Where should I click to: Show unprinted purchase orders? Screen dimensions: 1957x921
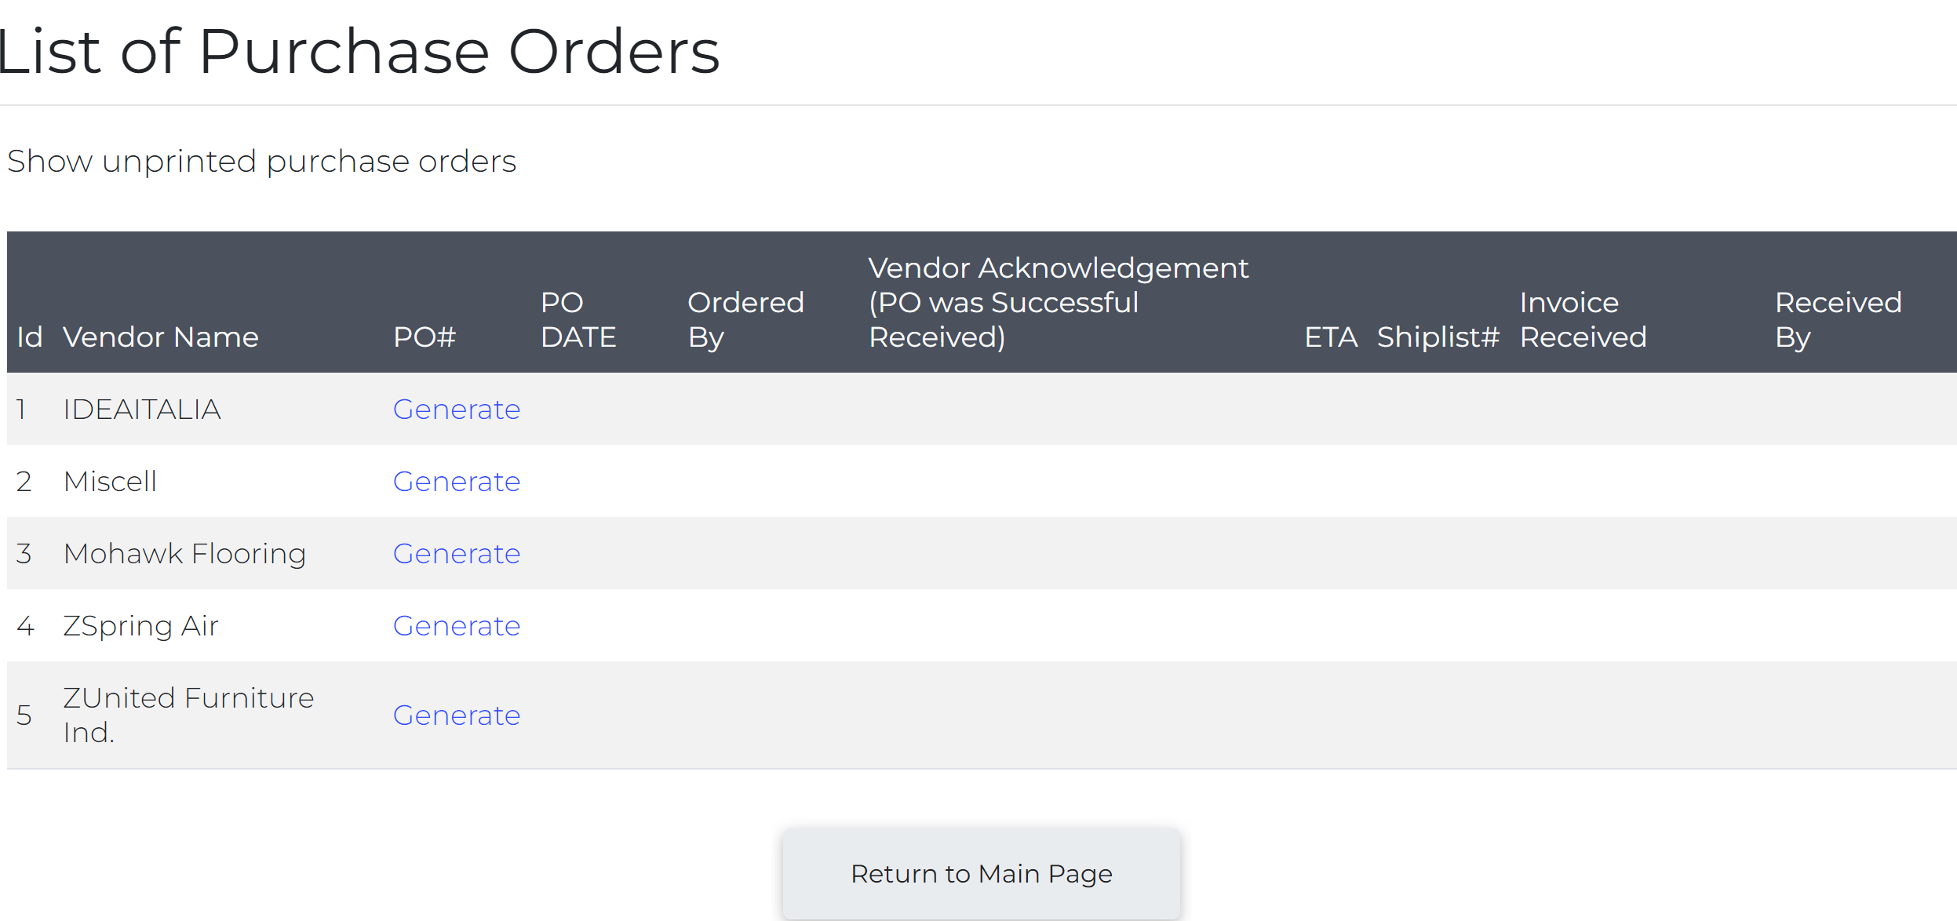261,162
